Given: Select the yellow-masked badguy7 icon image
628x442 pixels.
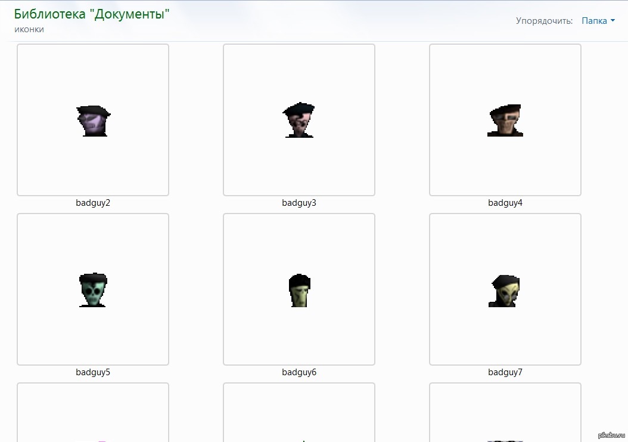Looking at the screenshot, I should 505,291.
